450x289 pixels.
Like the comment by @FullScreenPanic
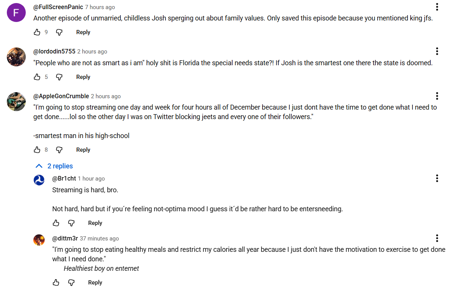37,32
